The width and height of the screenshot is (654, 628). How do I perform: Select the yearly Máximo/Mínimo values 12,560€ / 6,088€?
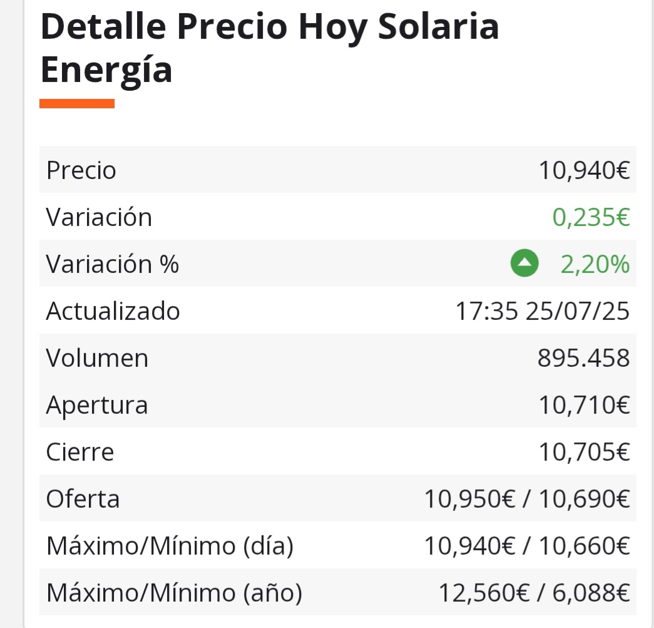tap(534, 593)
